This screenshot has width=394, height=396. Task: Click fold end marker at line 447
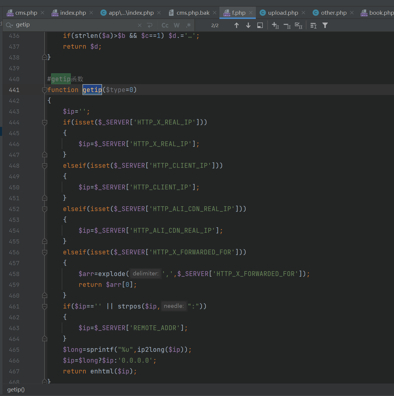(x=45, y=155)
